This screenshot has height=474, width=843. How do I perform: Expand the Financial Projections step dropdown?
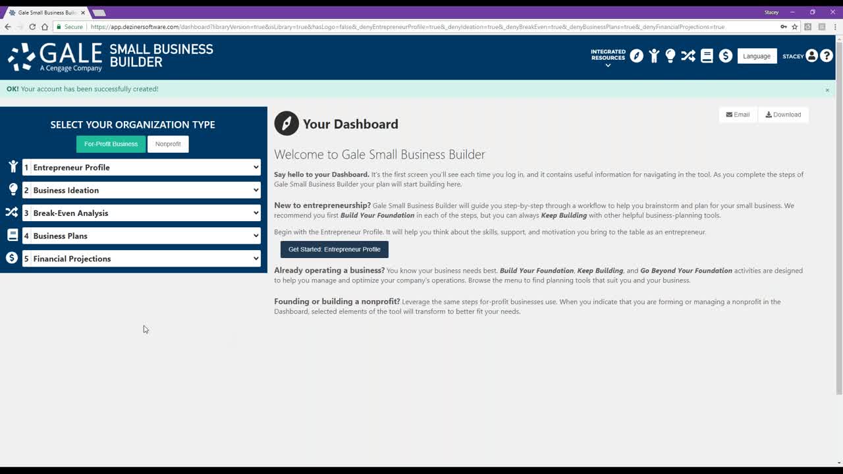pos(140,258)
